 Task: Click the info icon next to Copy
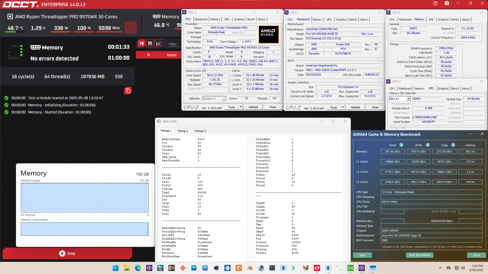click(x=453, y=145)
